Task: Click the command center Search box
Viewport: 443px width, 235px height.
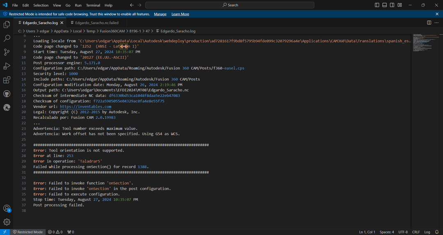Action: coord(230,5)
